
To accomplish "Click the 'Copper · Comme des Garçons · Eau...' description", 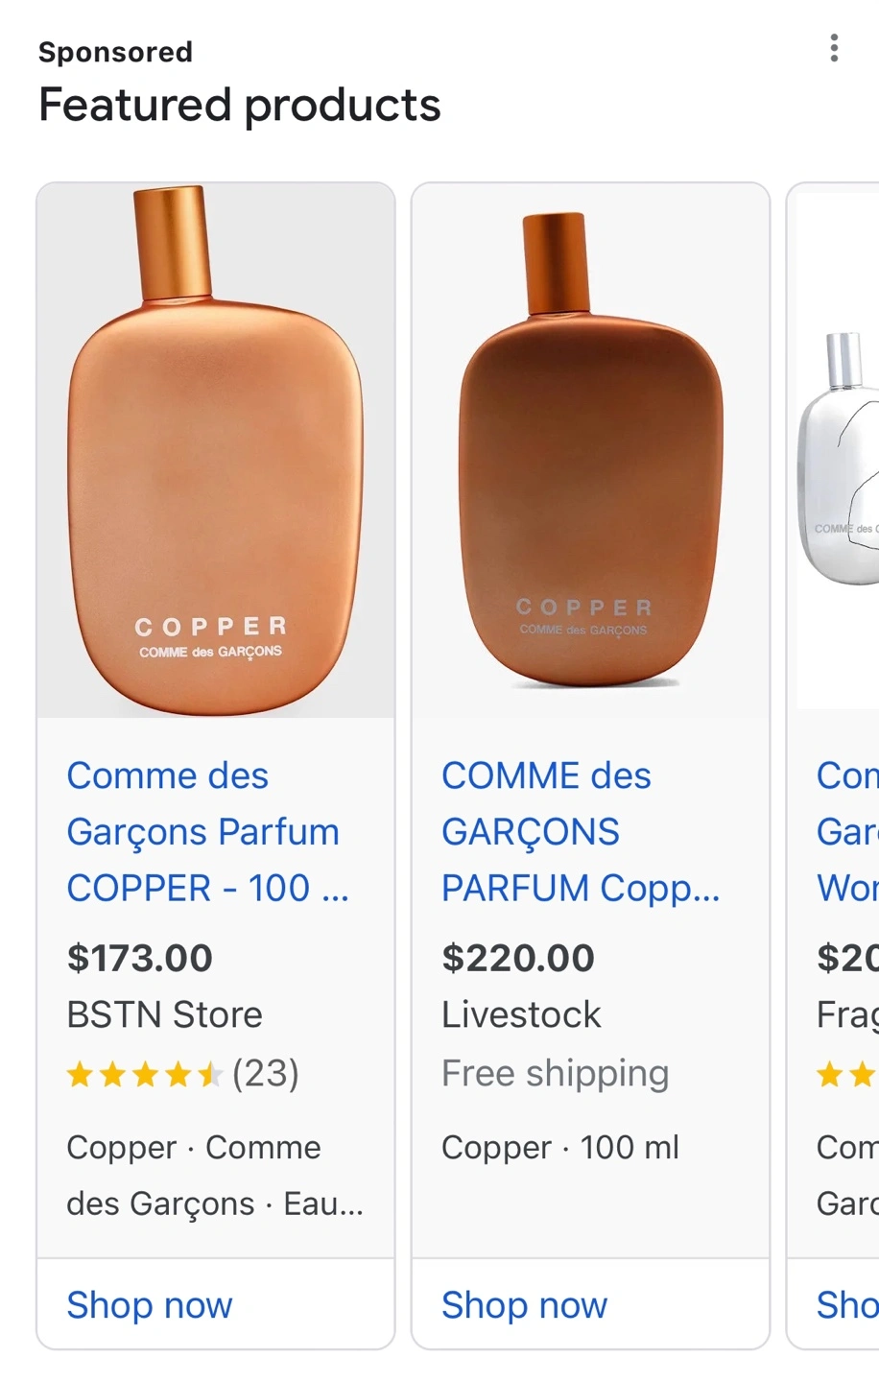I will click(x=215, y=1175).
